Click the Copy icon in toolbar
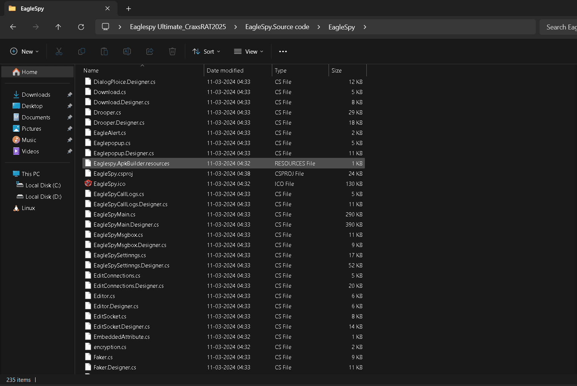This screenshot has width=577, height=386. (x=82, y=51)
